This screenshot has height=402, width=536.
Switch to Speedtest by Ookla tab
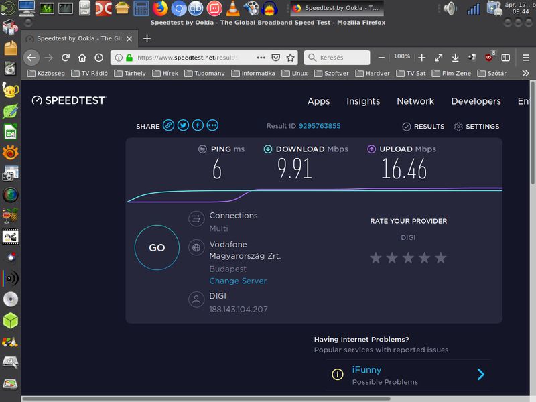[x=79, y=38]
